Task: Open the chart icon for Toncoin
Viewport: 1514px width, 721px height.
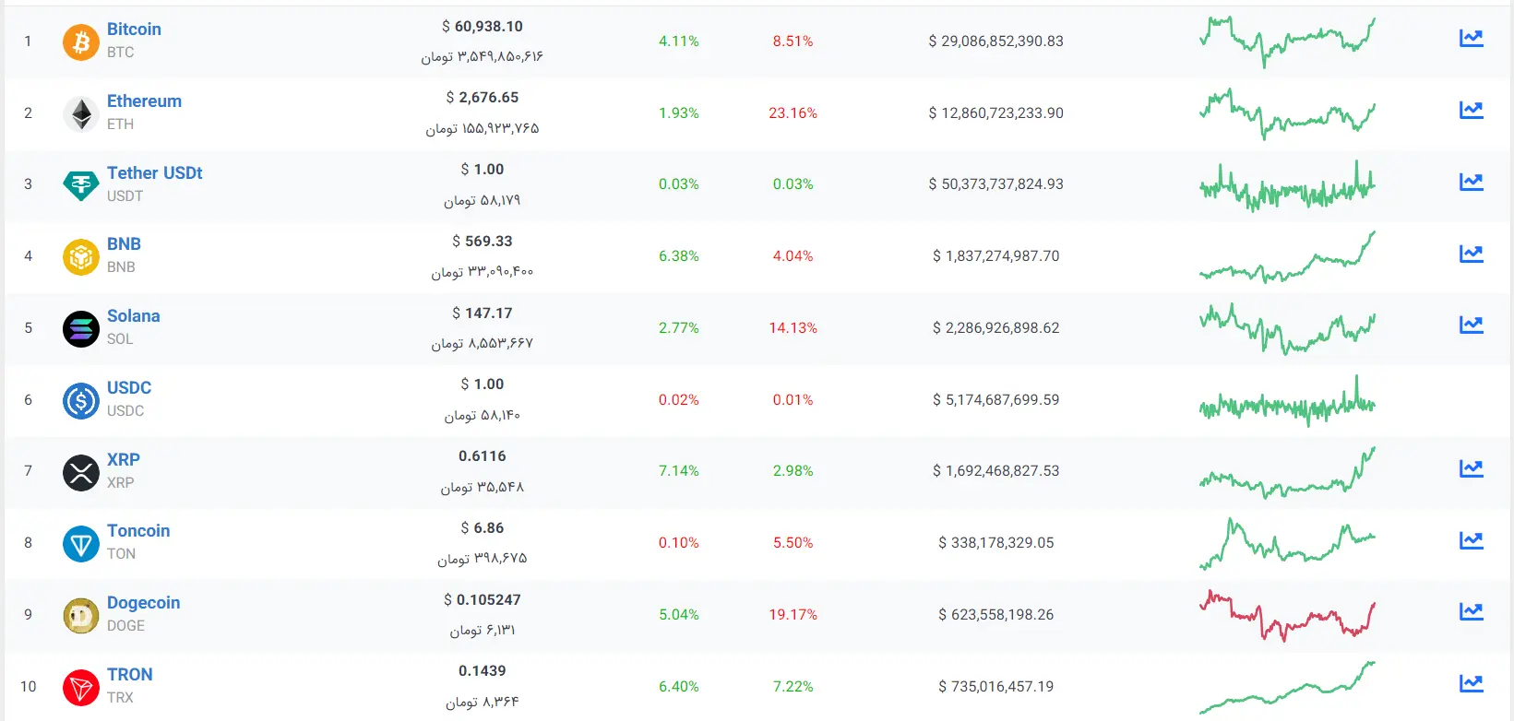Action: pyautogui.click(x=1472, y=540)
